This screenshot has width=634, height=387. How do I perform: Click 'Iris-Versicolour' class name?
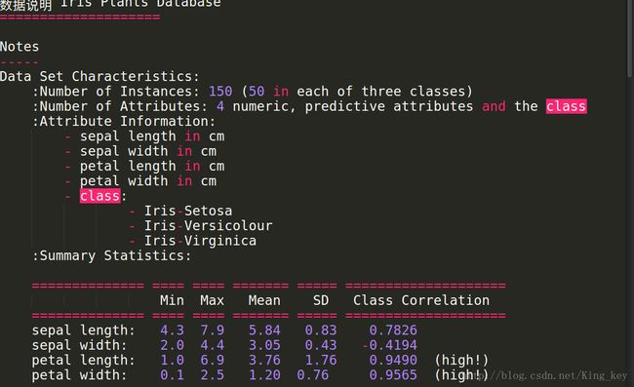(209, 226)
